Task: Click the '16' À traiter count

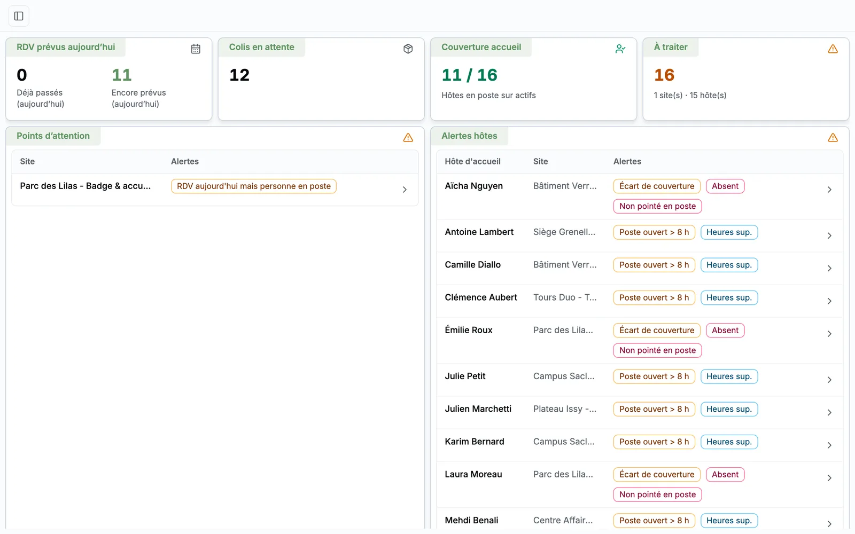Action: [x=664, y=75]
